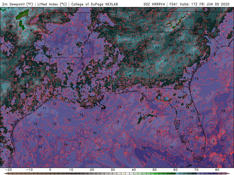The width and height of the screenshot is (234, 175).
Task: Click the '30' color bar label
Action: point(113,170)
